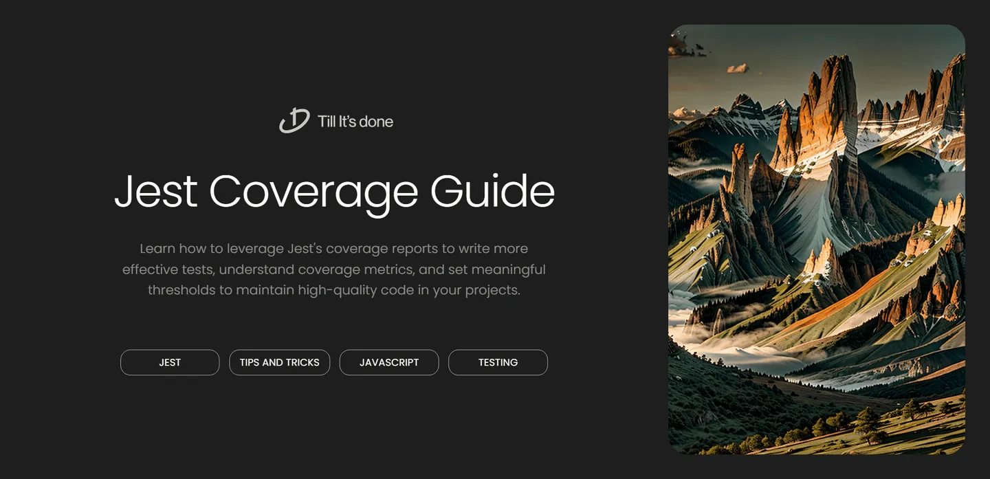Choose the TESTING tag
Viewport: 990px width, 479px height.
[498, 362]
